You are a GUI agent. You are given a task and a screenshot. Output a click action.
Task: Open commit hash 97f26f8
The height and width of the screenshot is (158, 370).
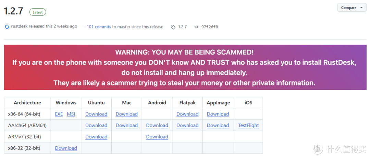pos(210,27)
